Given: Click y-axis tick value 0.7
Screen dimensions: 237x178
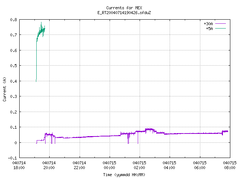Looking at the screenshot, I should pos(13,35).
